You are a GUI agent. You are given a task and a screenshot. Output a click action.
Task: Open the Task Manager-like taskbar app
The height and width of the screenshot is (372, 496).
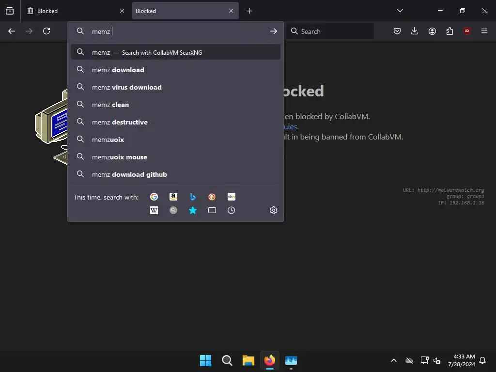[291, 360]
